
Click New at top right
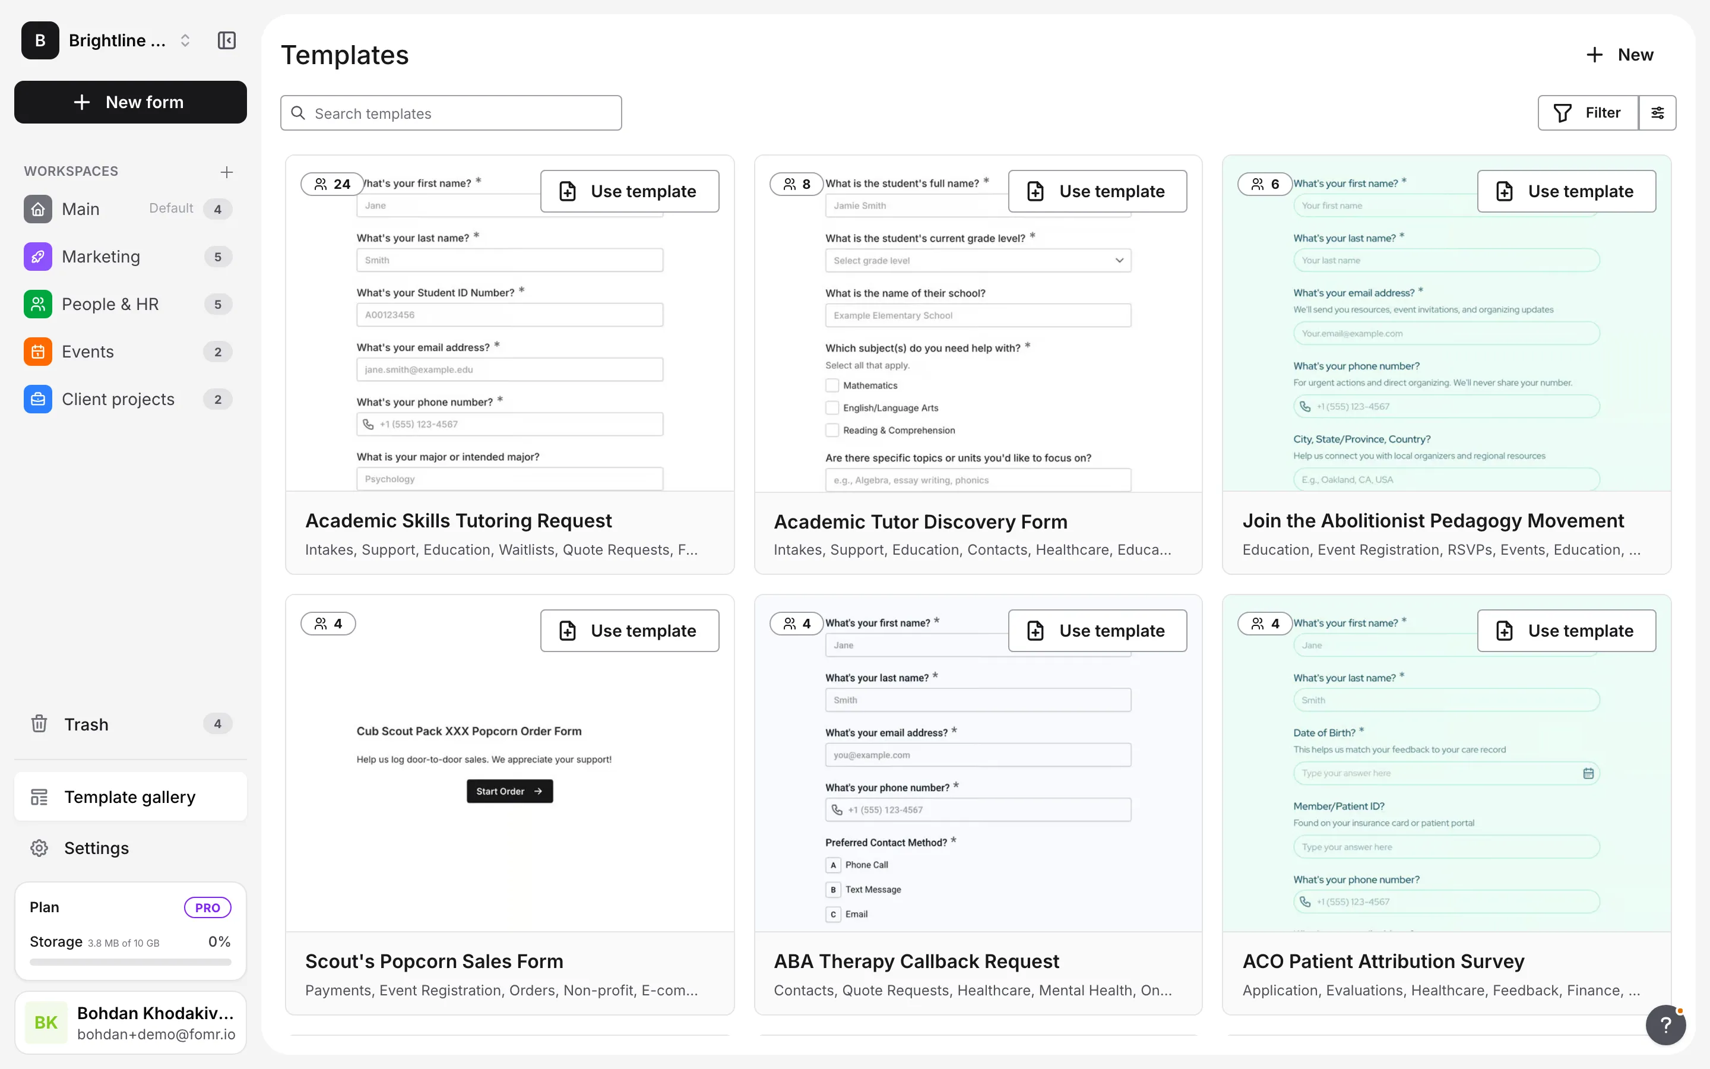pyautogui.click(x=1620, y=55)
